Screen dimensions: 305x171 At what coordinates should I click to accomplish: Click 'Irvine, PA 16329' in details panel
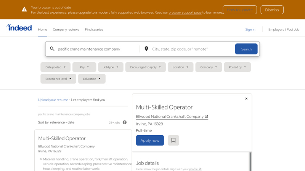pyautogui.click(x=149, y=124)
